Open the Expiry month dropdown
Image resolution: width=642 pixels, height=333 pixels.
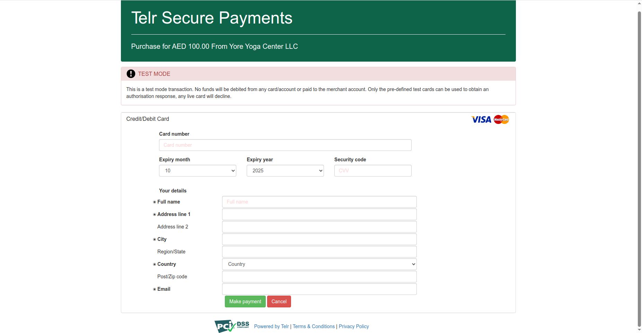click(x=197, y=170)
